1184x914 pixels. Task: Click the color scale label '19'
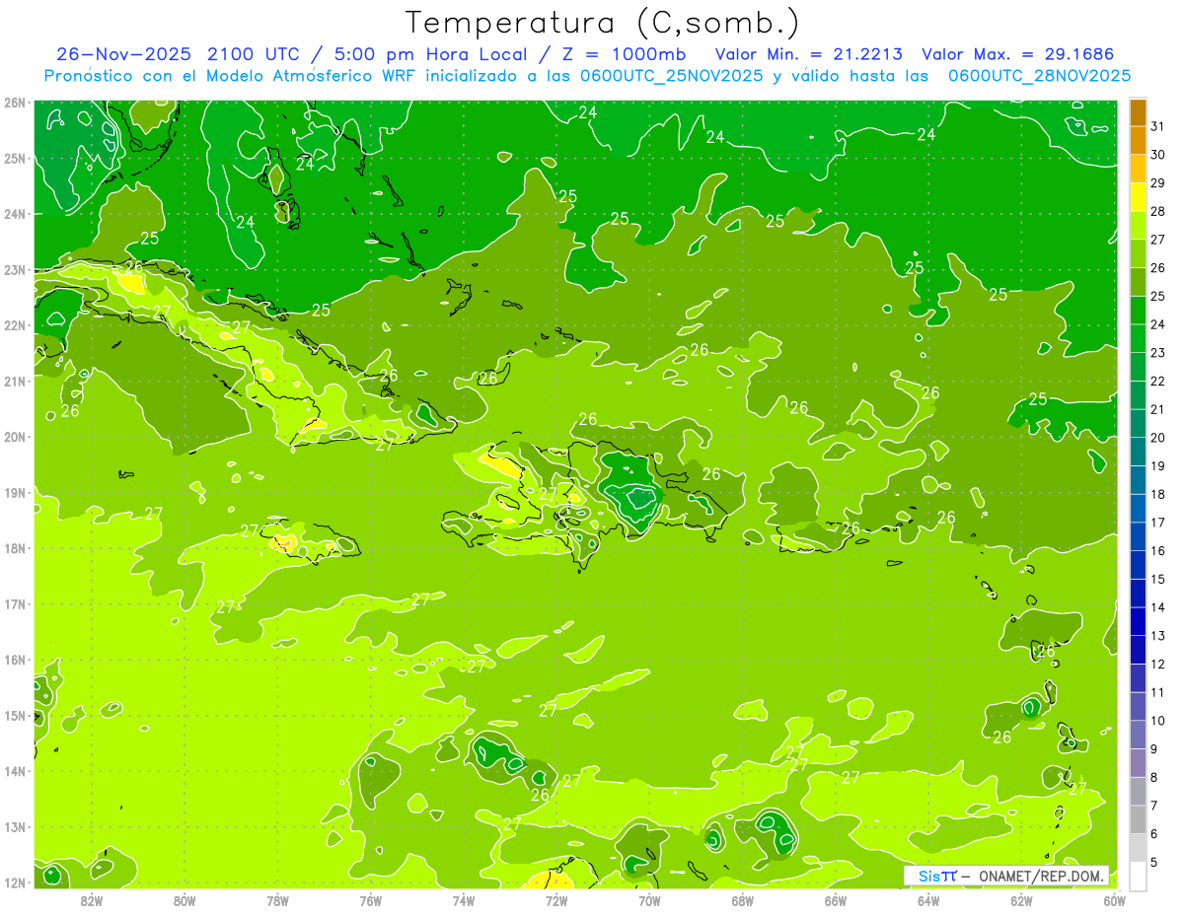pyautogui.click(x=1158, y=465)
